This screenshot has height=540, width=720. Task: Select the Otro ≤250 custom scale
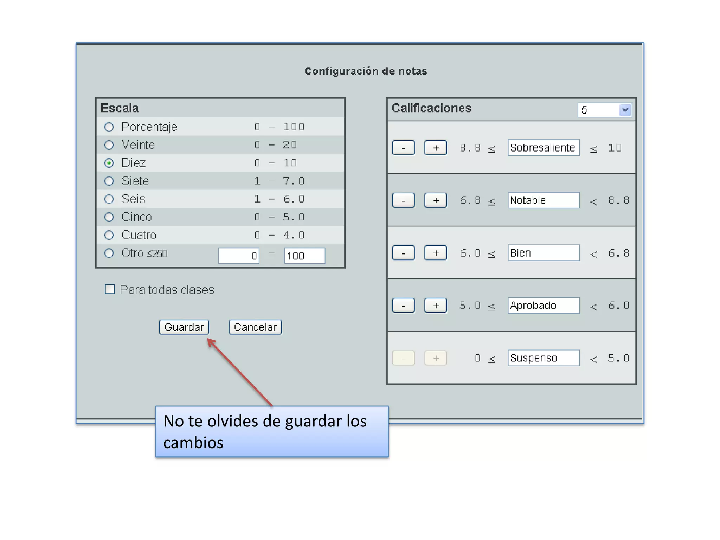[x=109, y=253]
